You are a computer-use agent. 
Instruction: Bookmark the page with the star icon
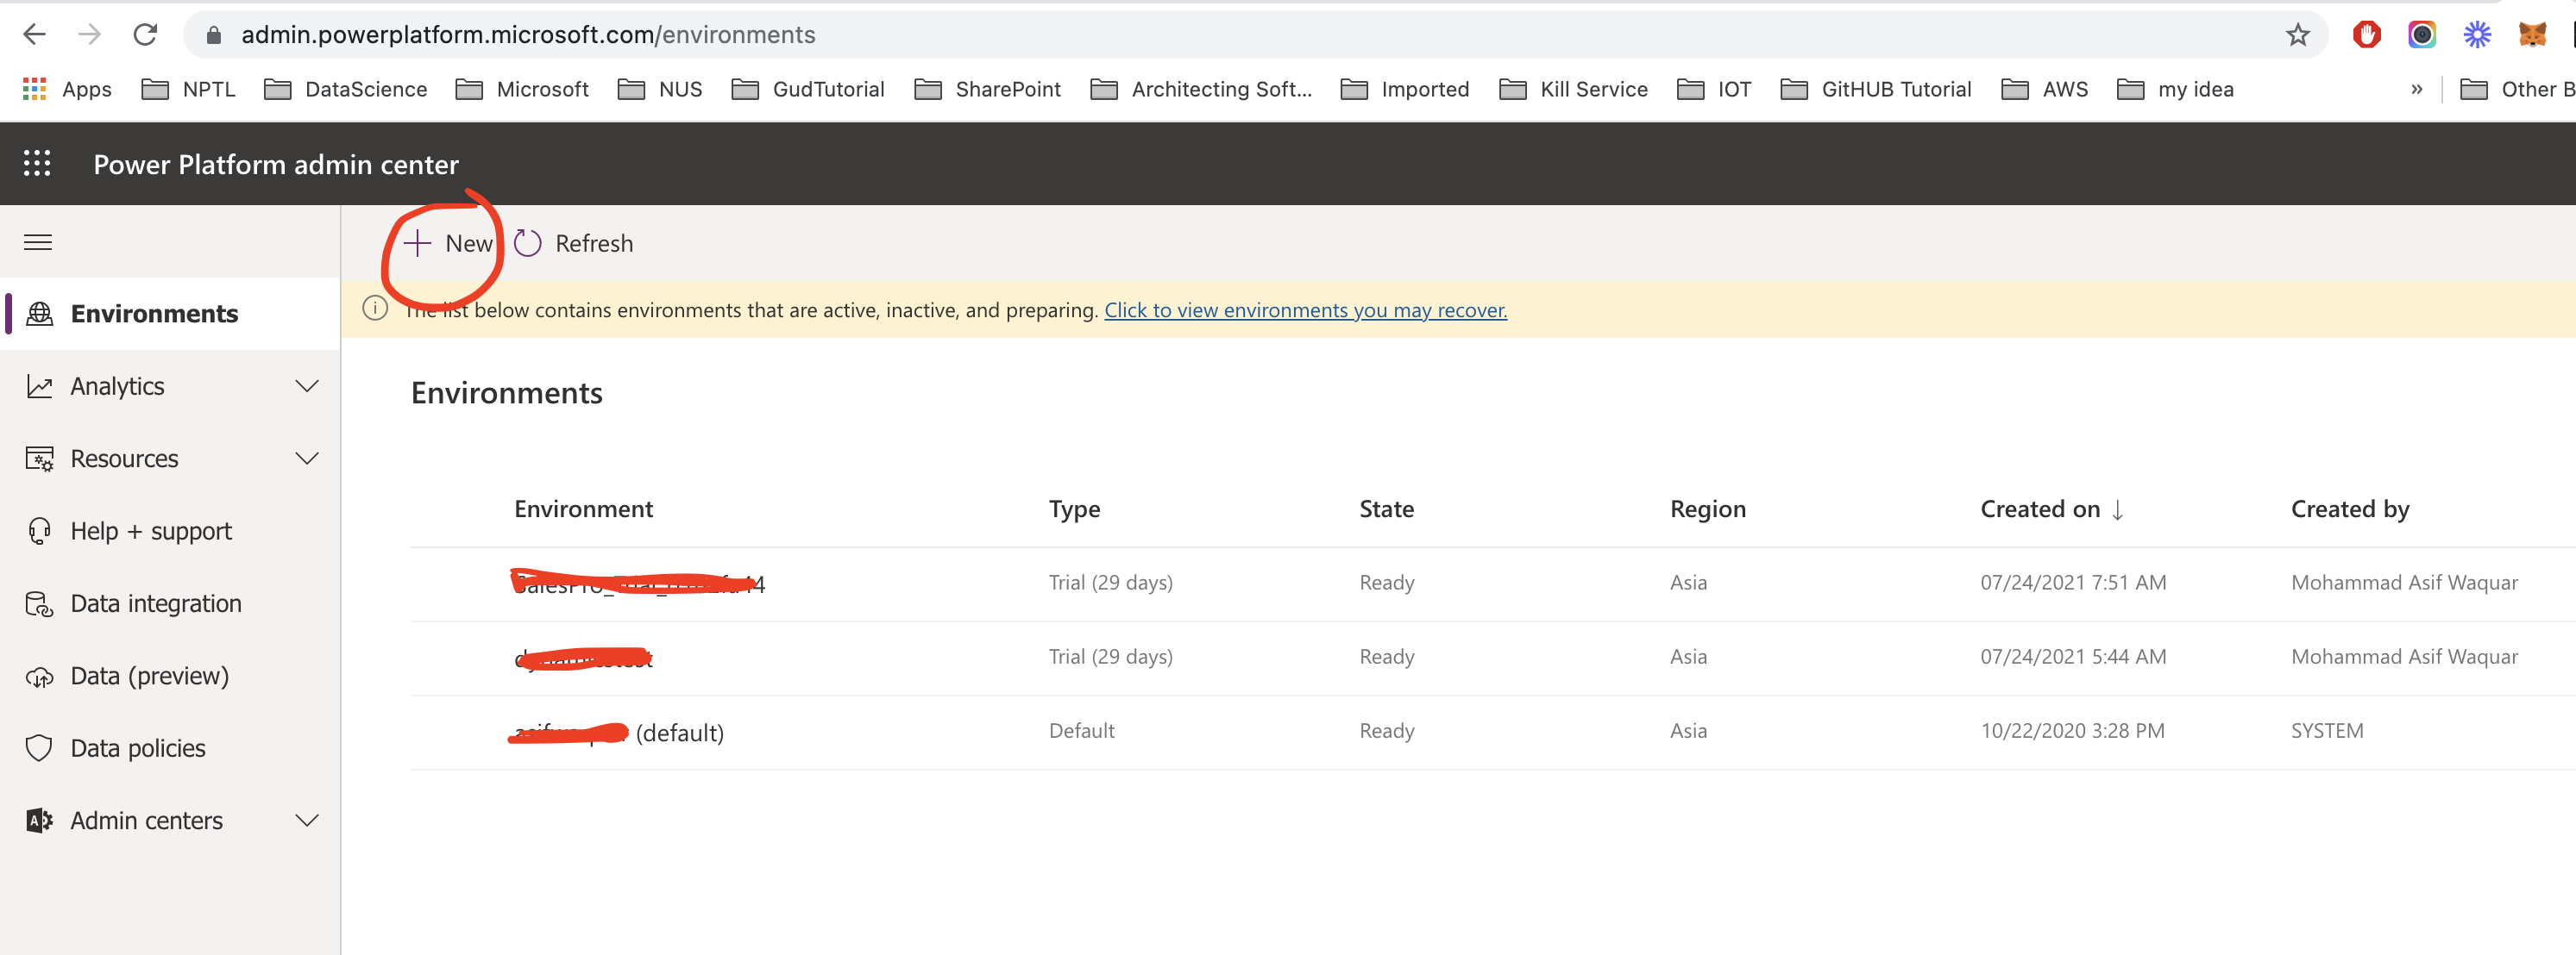point(2297,34)
